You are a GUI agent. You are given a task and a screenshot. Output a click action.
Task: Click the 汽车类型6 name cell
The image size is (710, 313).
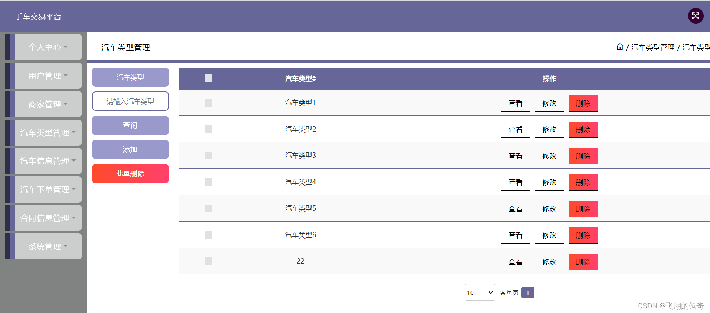click(301, 235)
